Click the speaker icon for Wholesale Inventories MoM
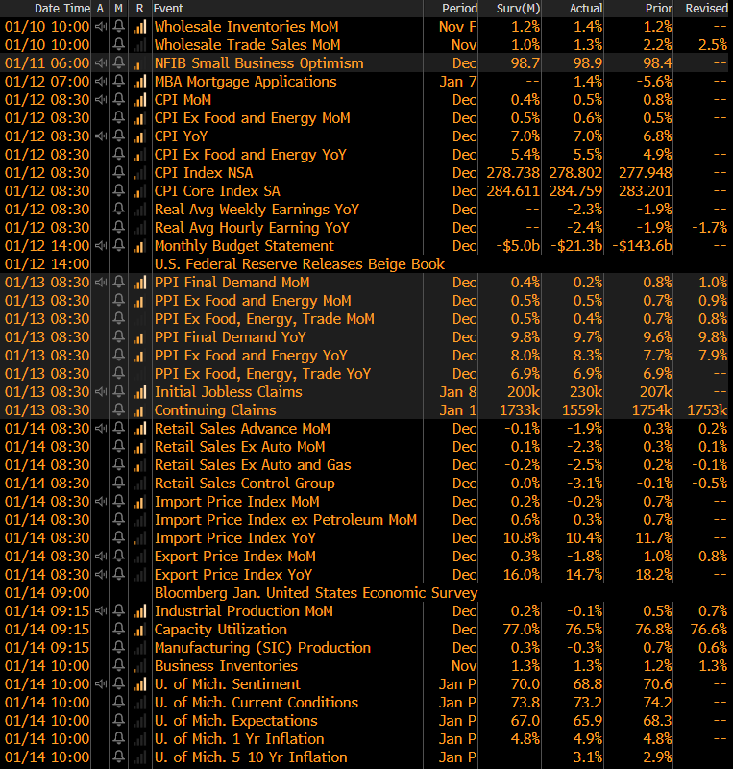The width and height of the screenshot is (733, 769). pos(101,27)
